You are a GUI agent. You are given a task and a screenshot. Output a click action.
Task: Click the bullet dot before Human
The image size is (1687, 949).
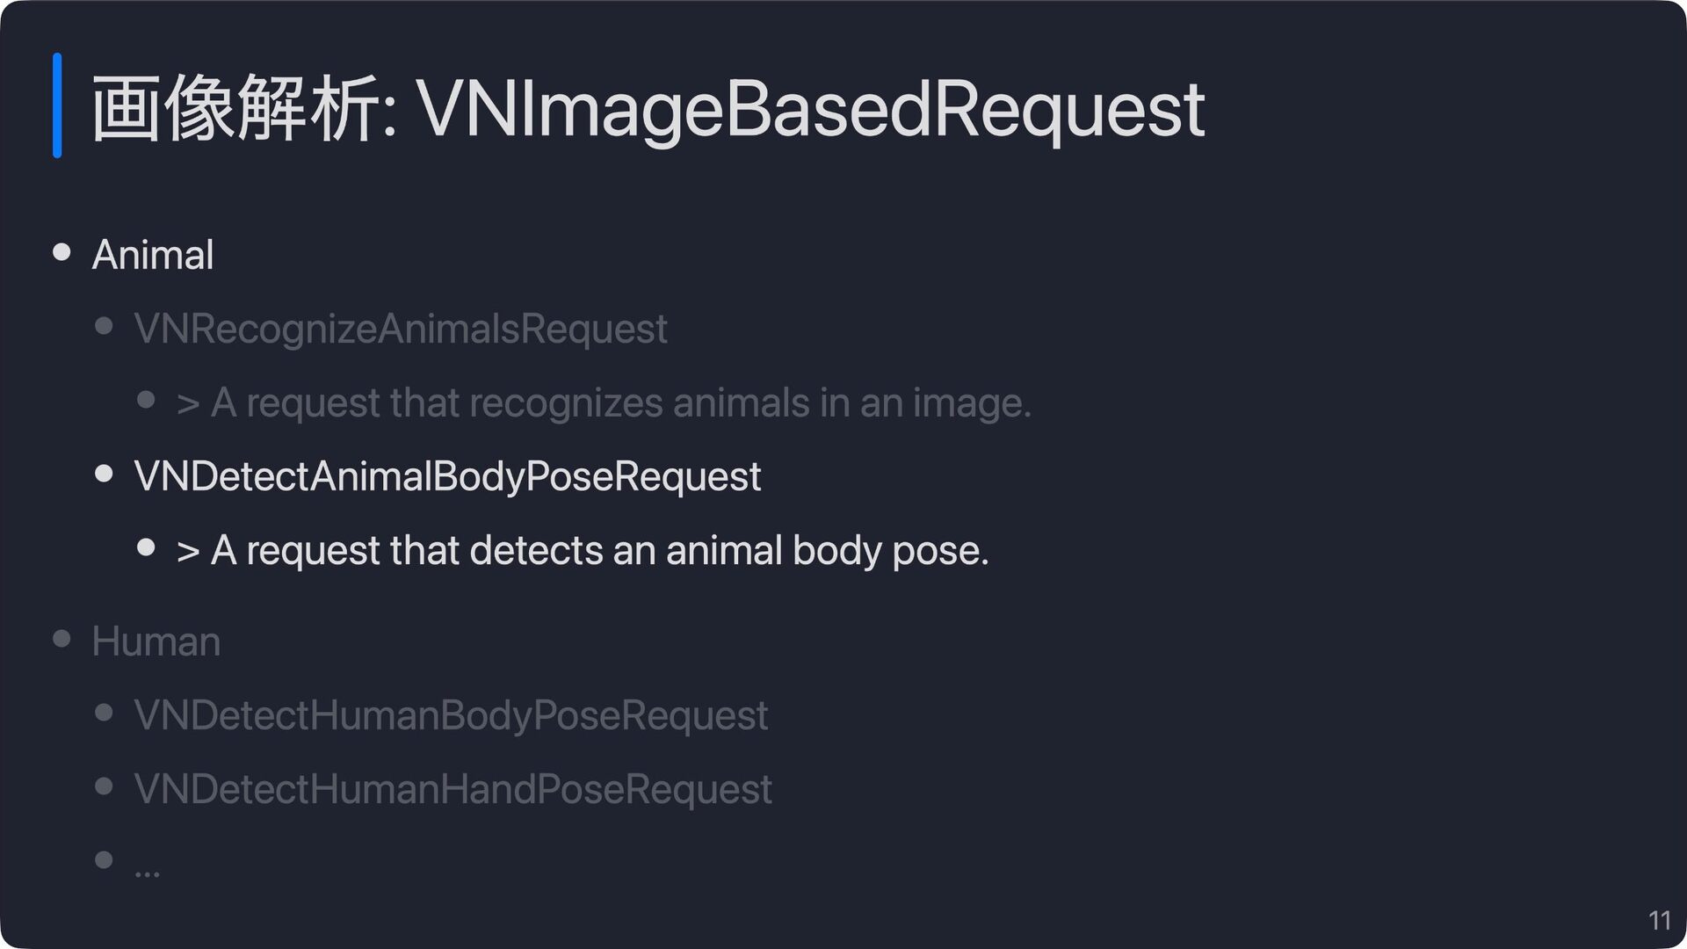62,639
